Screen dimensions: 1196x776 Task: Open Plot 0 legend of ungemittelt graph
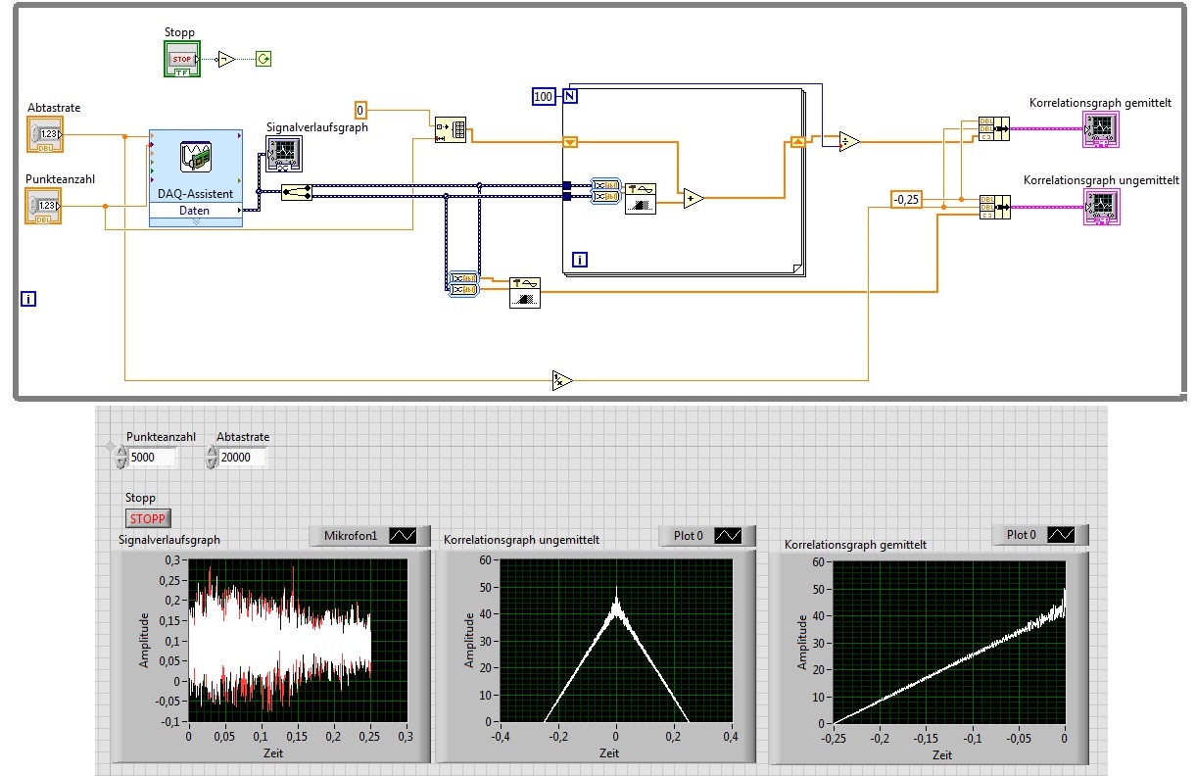(728, 536)
